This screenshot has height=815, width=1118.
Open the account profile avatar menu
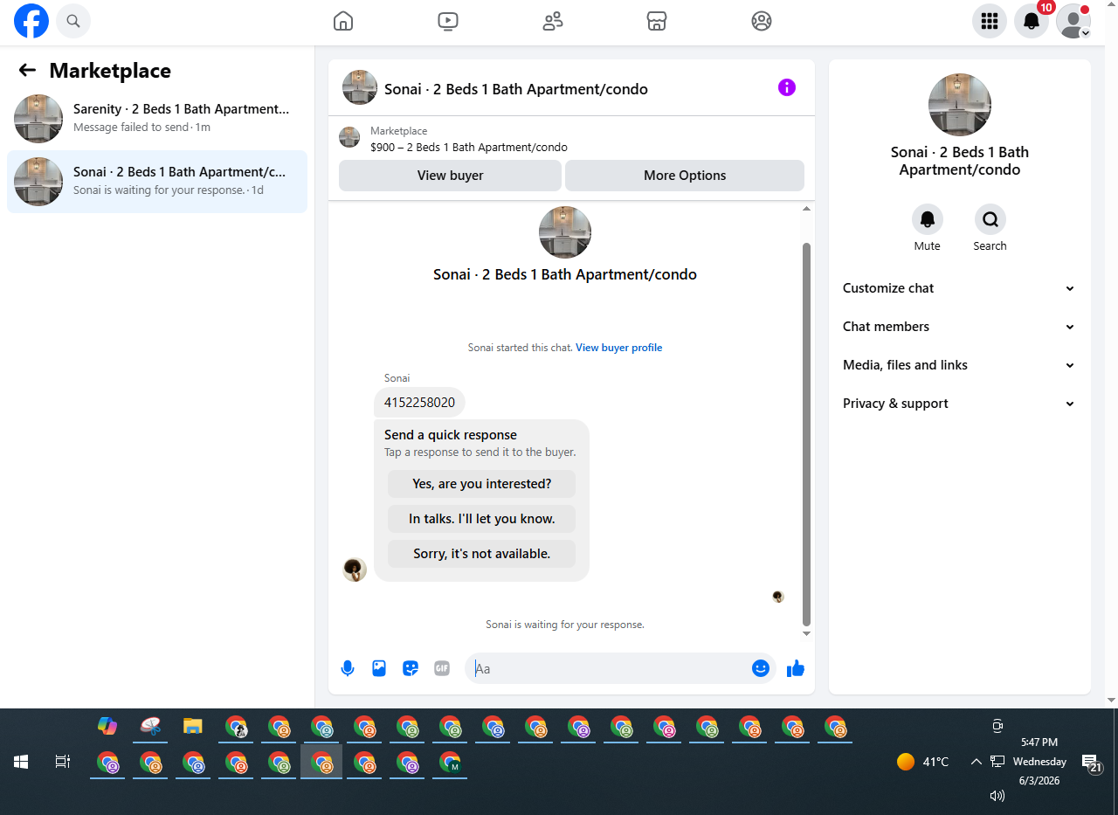(x=1073, y=21)
